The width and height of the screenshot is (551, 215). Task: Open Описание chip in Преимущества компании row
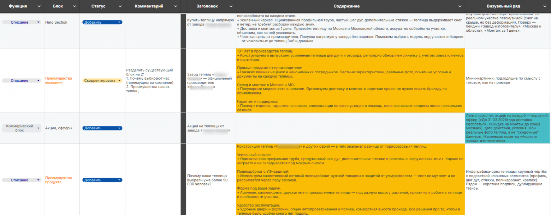click(22, 80)
